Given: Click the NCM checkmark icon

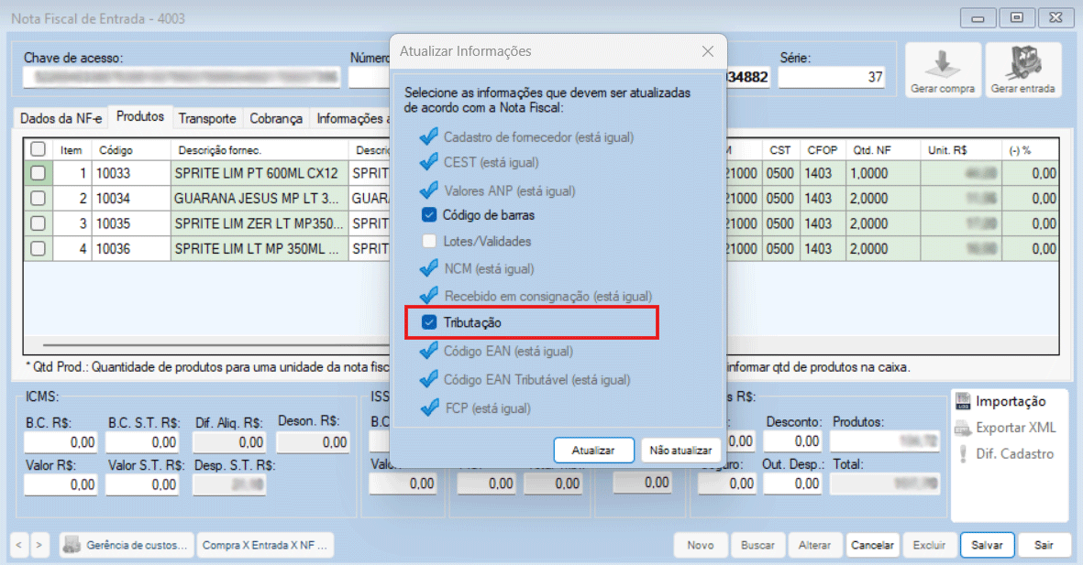Looking at the screenshot, I should [429, 268].
